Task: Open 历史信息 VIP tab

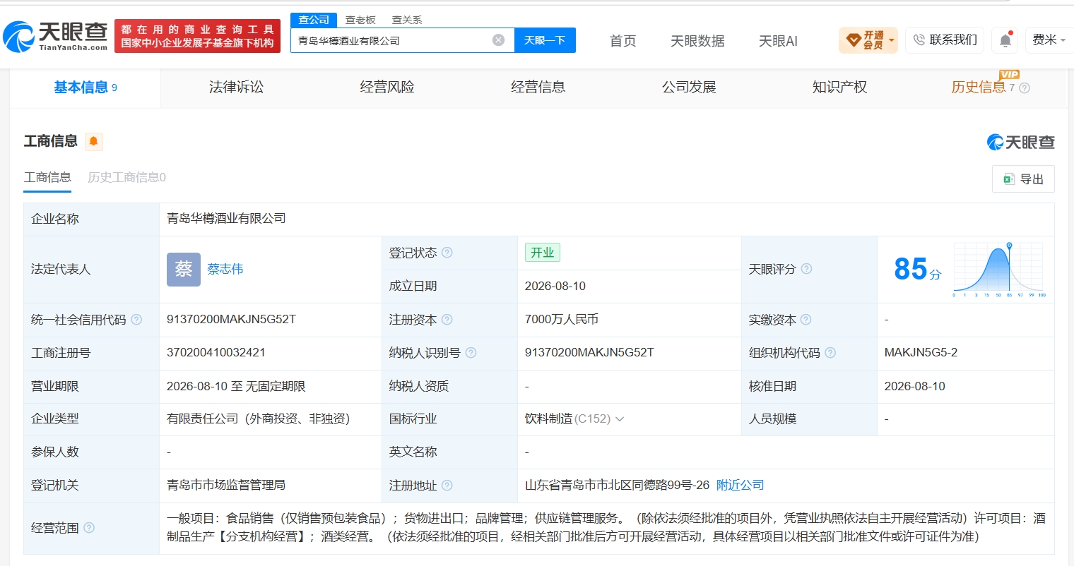Action: [x=979, y=88]
